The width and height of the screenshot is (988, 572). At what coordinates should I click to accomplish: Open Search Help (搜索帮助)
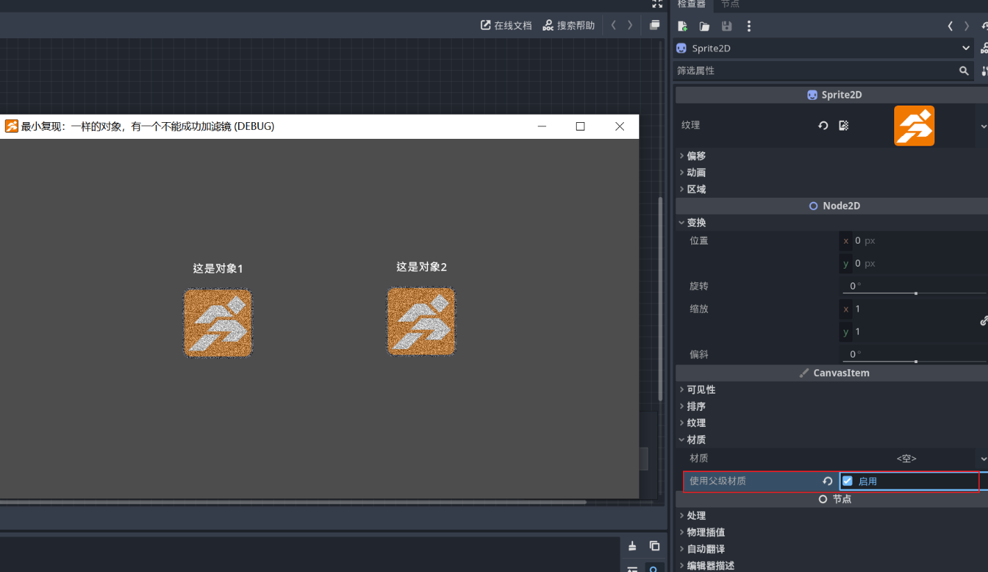click(x=568, y=25)
